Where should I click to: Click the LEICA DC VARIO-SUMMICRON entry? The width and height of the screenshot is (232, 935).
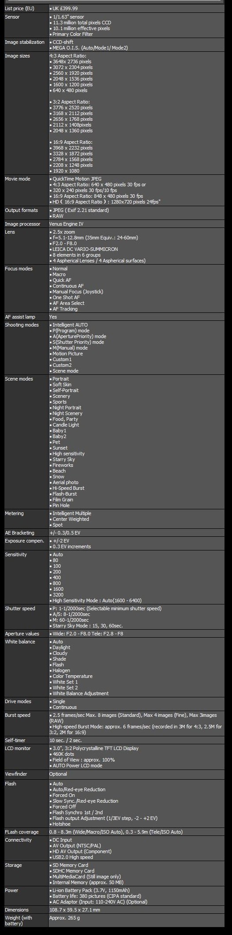coord(85,249)
